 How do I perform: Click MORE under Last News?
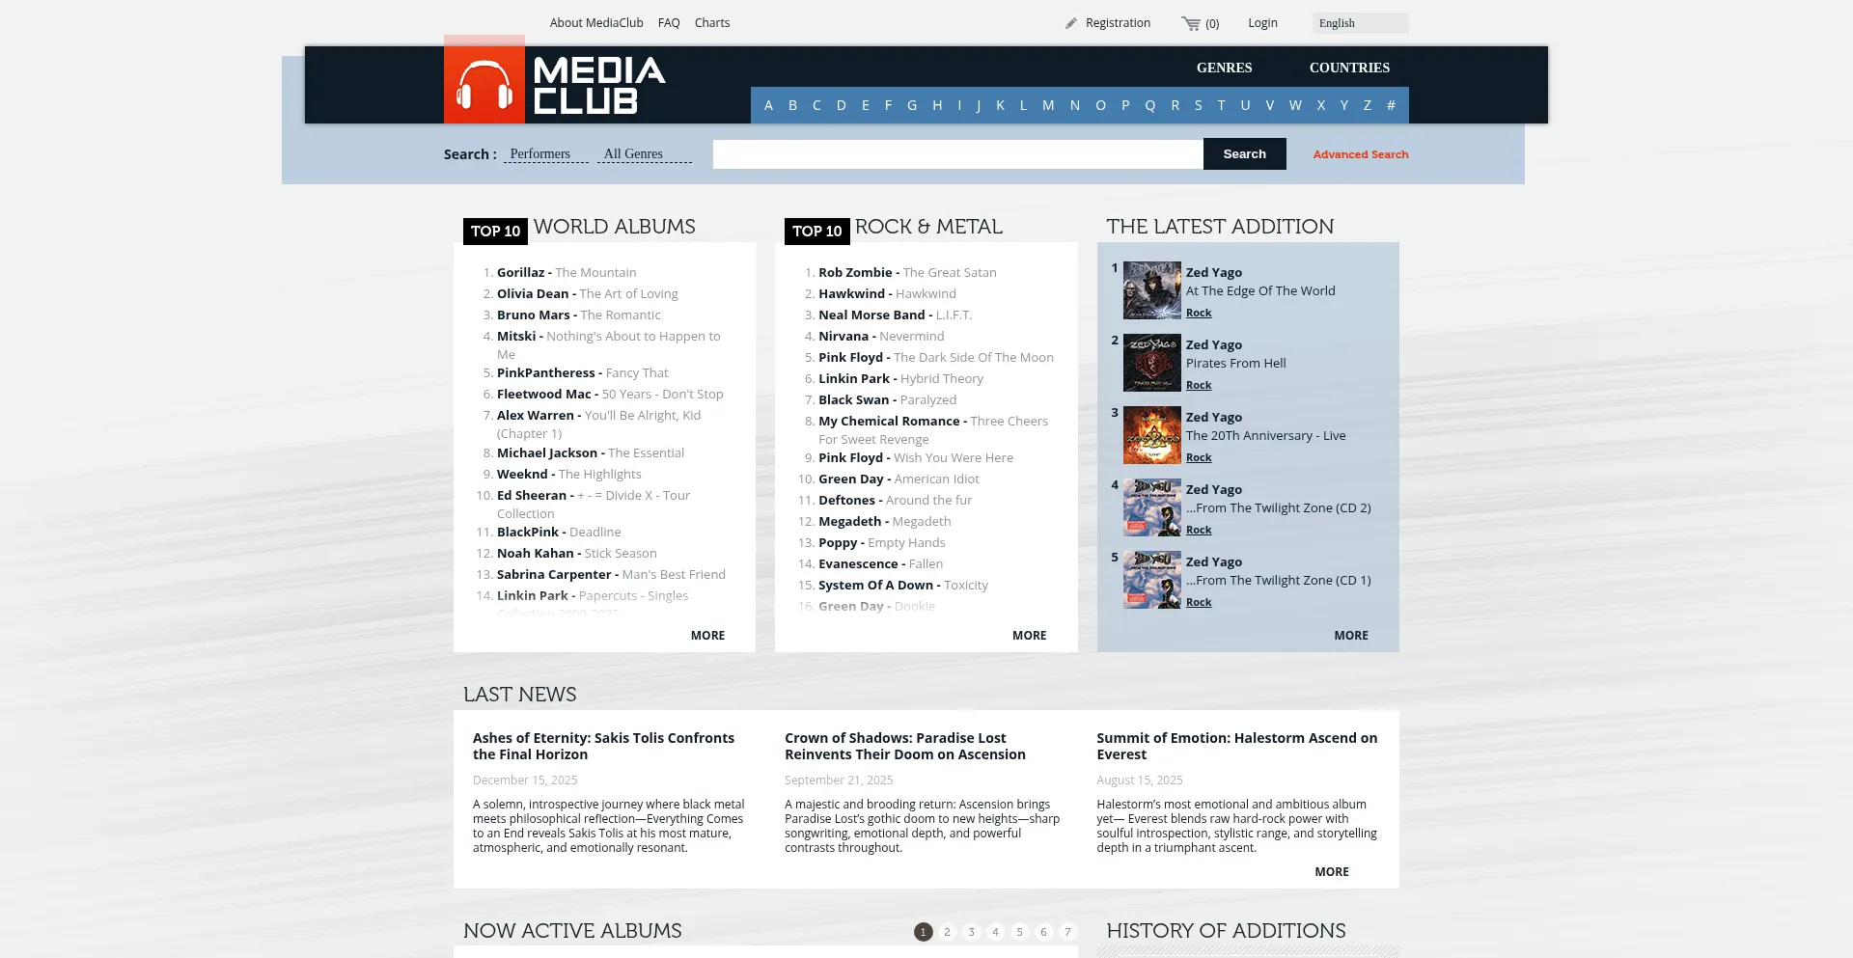click(x=1332, y=872)
